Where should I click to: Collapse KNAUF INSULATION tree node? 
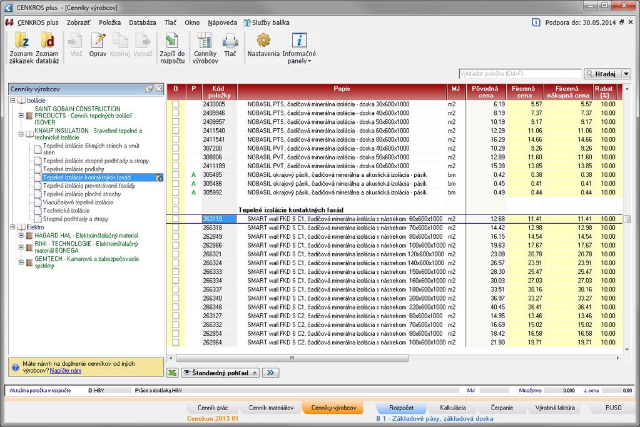click(21, 134)
